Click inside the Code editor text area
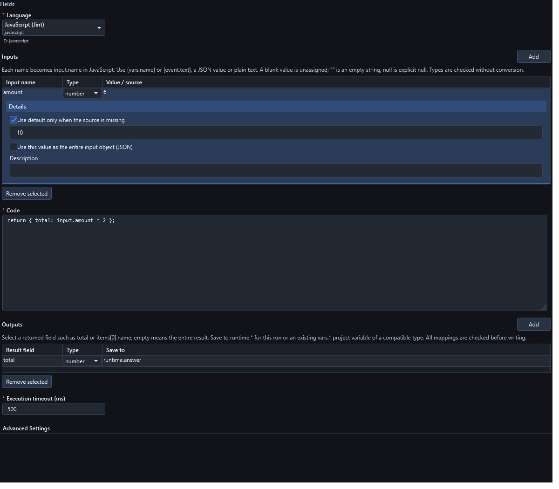Image resolution: width=559 pixels, height=489 pixels. (275, 263)
